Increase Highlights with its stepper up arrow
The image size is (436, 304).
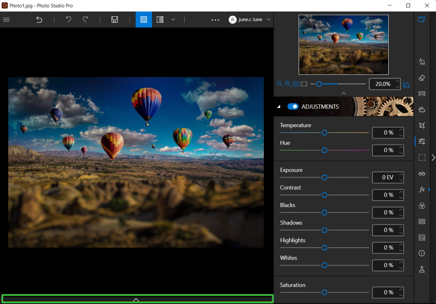[401, 245]
